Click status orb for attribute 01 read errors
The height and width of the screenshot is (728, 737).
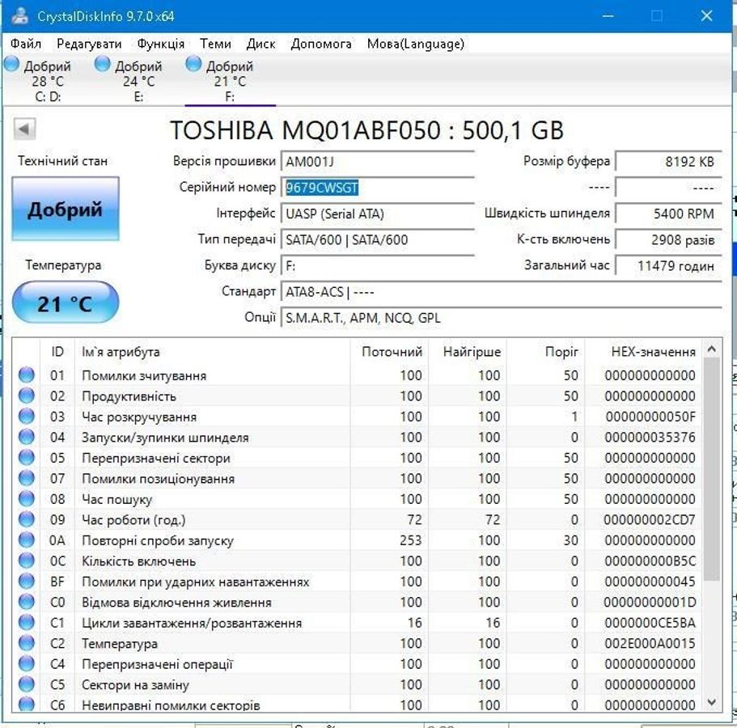[x=27, y=375]
